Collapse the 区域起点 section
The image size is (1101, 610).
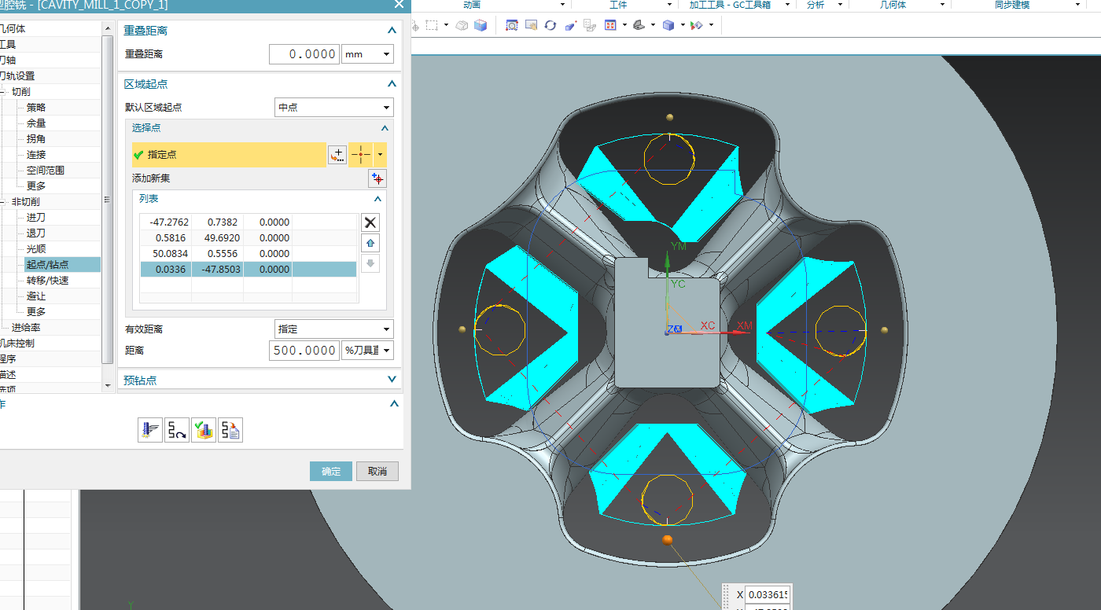point(392,84)
